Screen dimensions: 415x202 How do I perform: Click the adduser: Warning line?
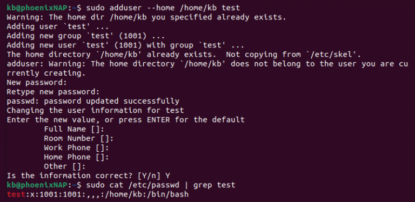207,69
